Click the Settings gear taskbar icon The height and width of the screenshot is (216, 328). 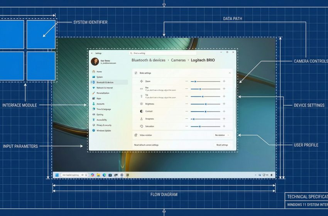[122, 175]
